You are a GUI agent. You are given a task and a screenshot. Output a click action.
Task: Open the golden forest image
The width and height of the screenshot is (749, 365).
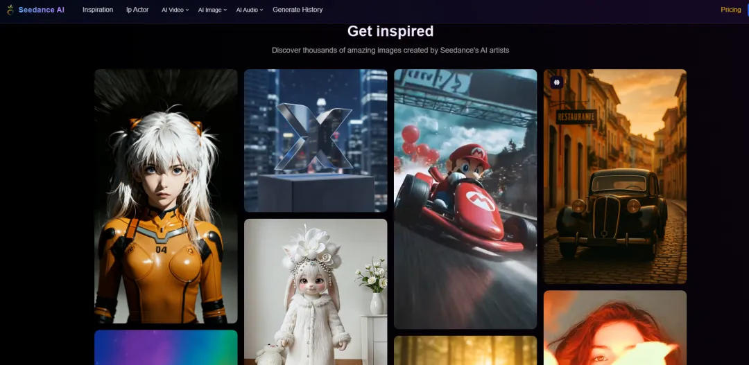click(465, 350)
